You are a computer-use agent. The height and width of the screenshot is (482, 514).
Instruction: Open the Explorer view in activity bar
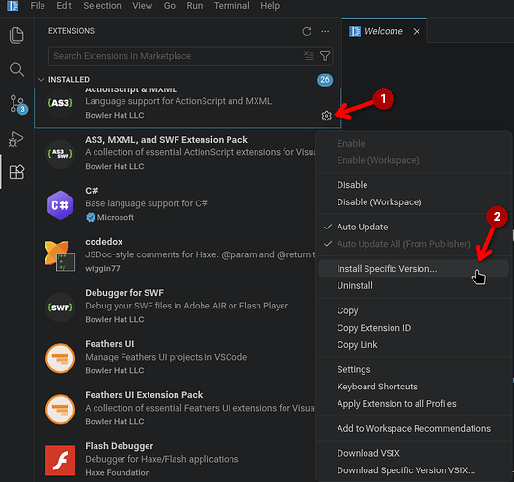pyautogui.click(x=16, y=35)
